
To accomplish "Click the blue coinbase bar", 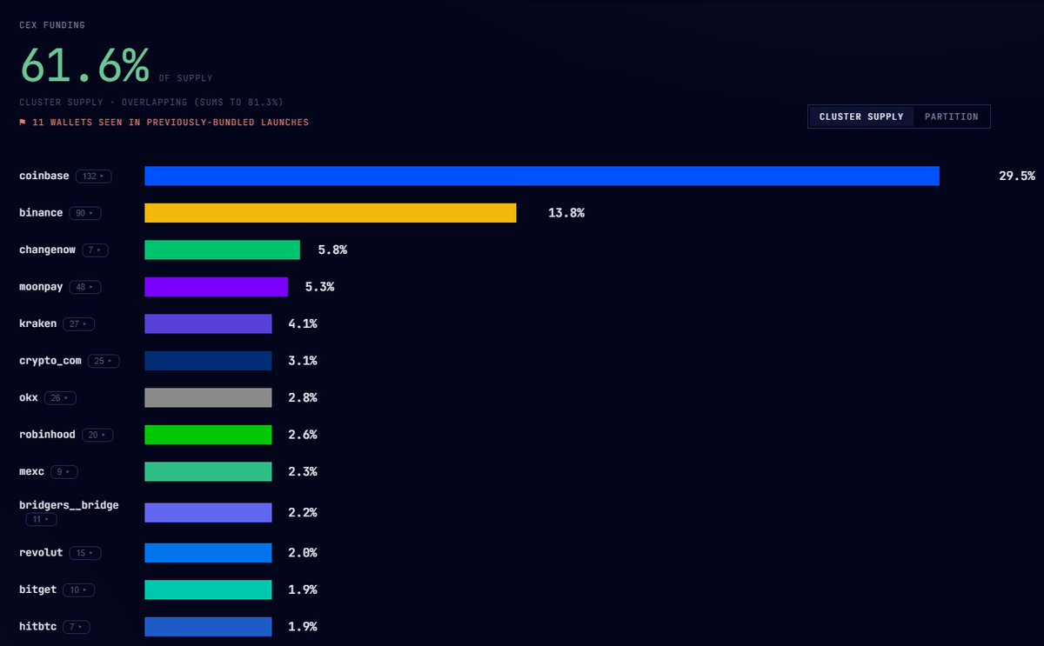I will (x=542, y=176).
